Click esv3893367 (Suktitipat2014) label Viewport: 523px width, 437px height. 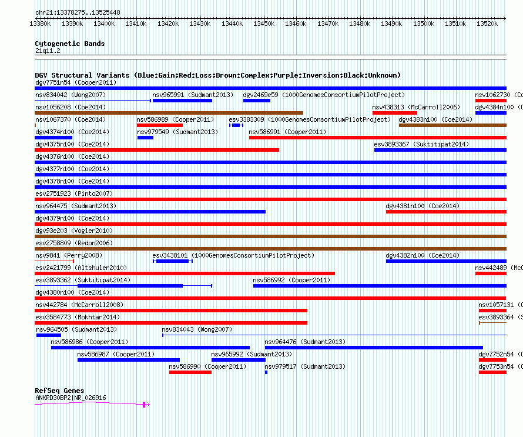421,144
